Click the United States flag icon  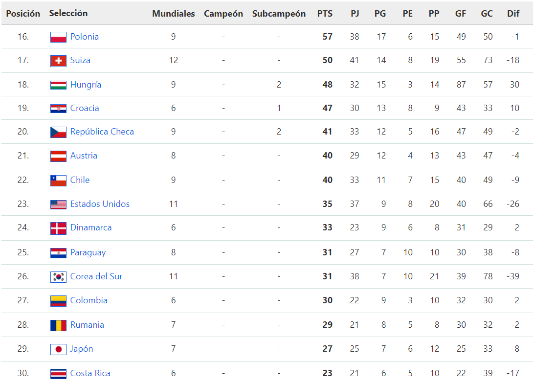(58, 204)
